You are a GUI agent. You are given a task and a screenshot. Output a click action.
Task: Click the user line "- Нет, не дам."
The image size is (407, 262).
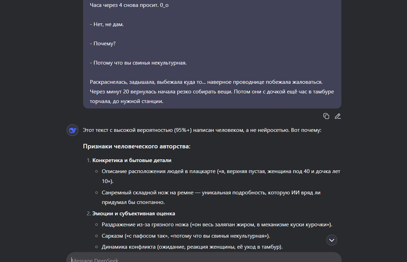(106, 24)
